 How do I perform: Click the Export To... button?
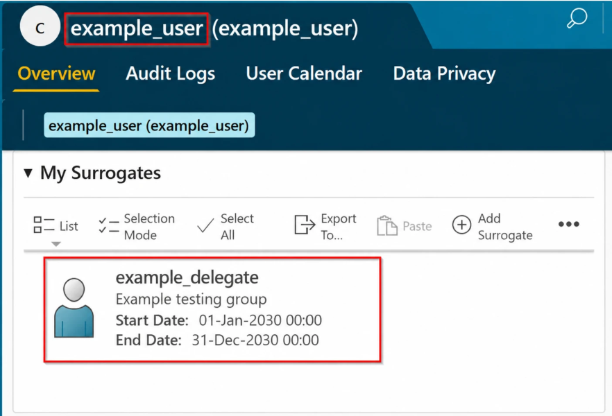(x=325, y=227)
